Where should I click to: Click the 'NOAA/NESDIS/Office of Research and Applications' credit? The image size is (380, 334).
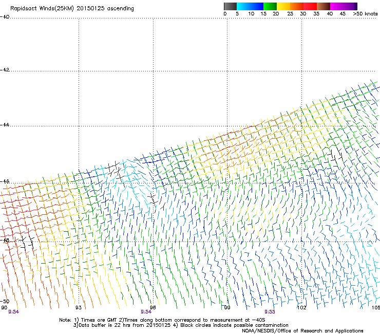302,331
